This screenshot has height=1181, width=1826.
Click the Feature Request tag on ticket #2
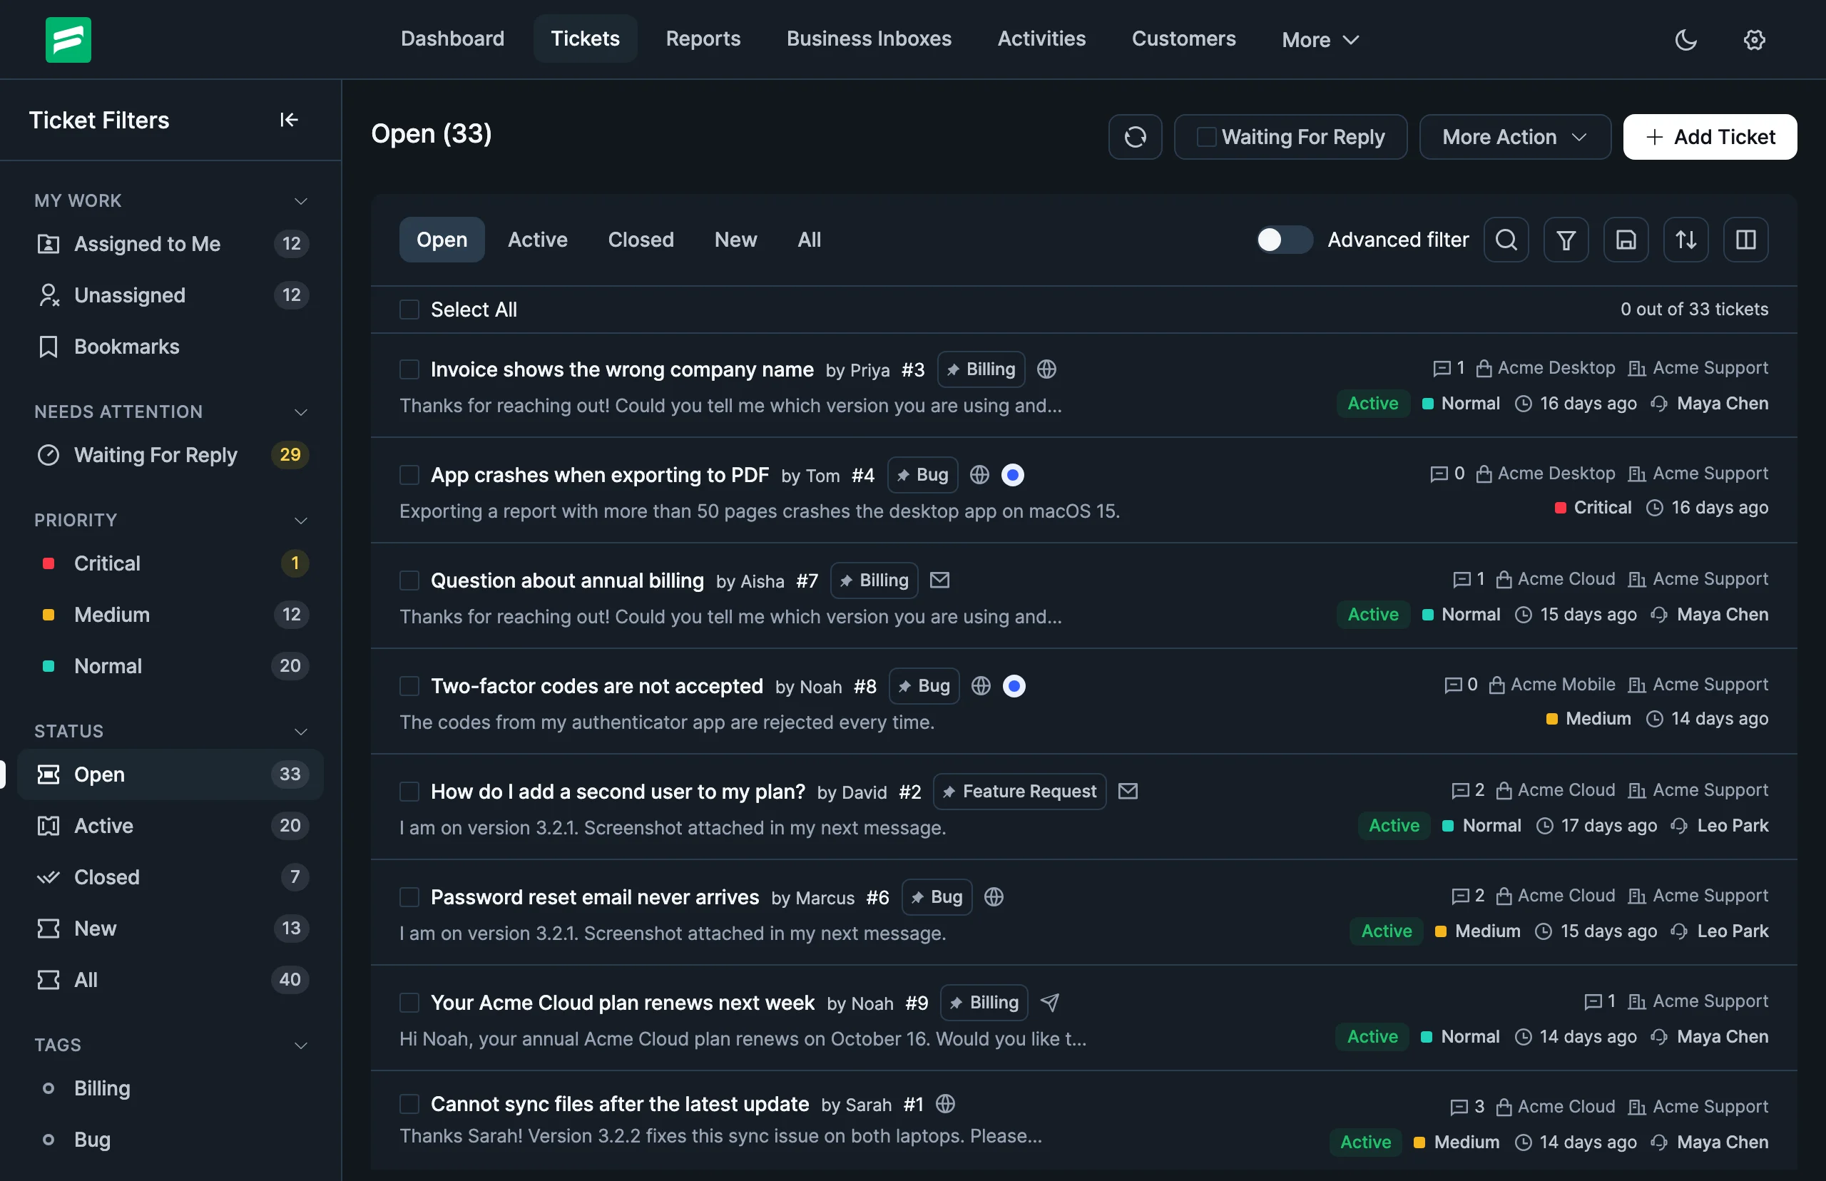point(1019,792)
